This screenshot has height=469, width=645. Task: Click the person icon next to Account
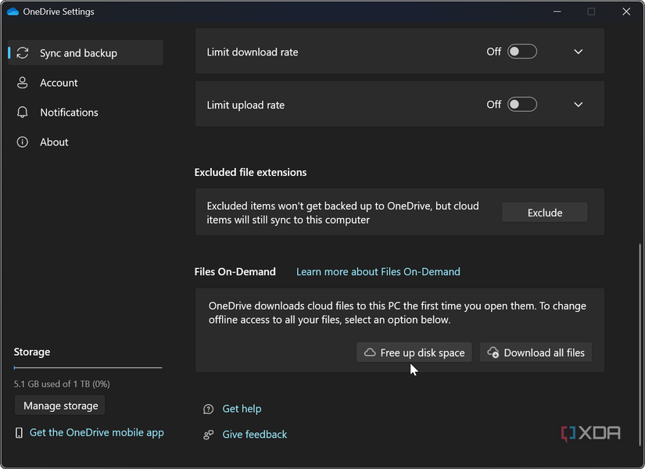[23, 82]
